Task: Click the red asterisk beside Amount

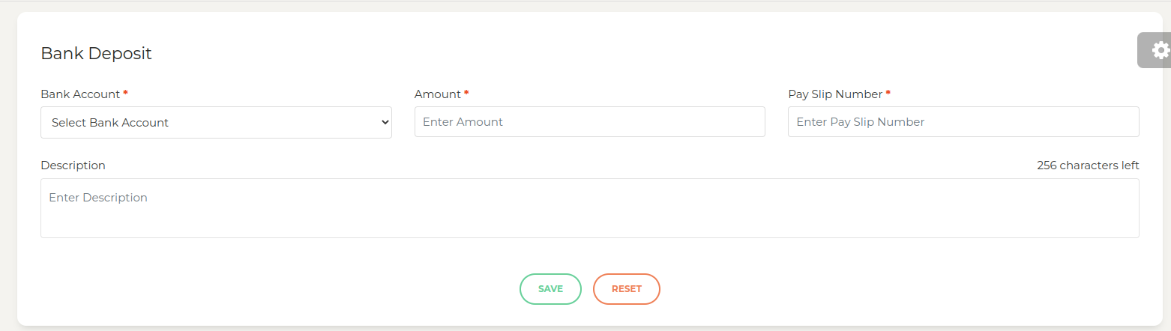Action: point(466,94)
